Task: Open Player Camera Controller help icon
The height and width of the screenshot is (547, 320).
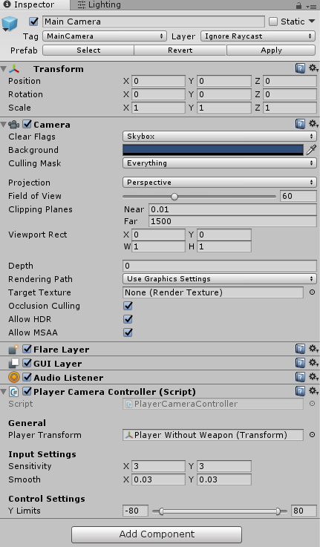Action: point(300,391)
